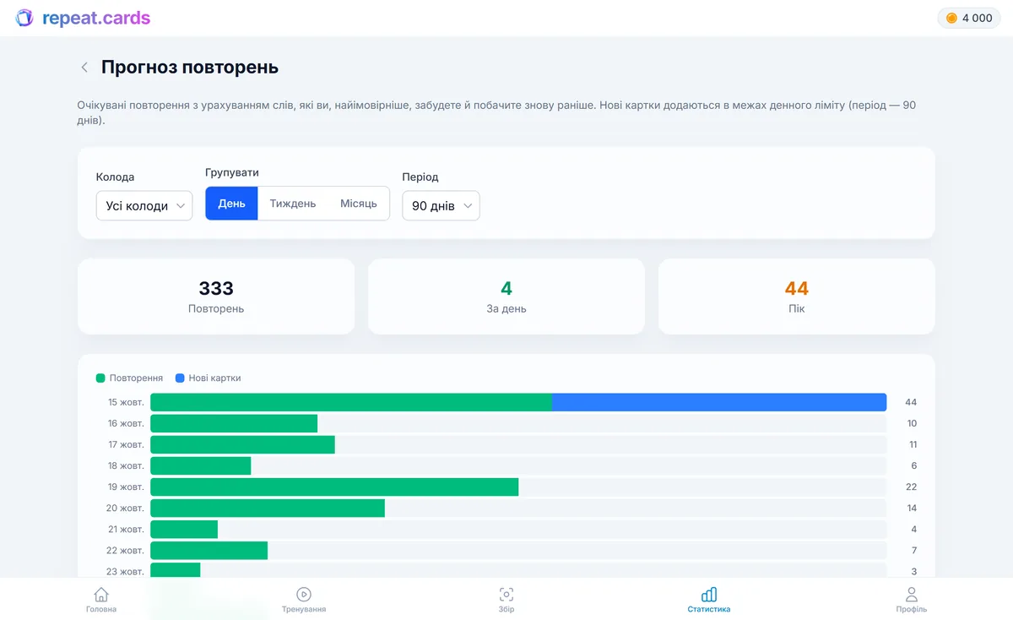Toggle the green Повторення legend swatch
The height and width of the screenshot is (620, 1013).
coord(100,378)
